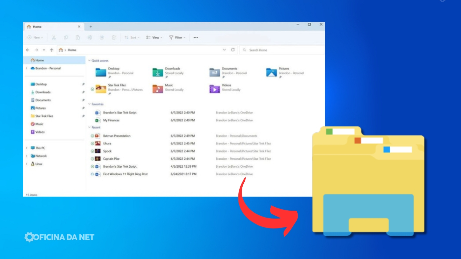Click the Home icon in the address bar
The height and width of the screenshot is (259, 461).
click(x=61, y=50)
